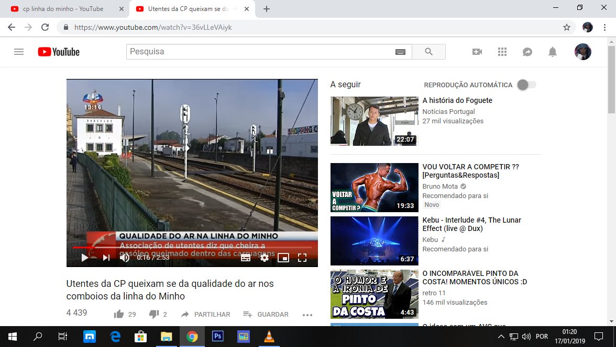Click the POR language indicator

coord(542,337)
